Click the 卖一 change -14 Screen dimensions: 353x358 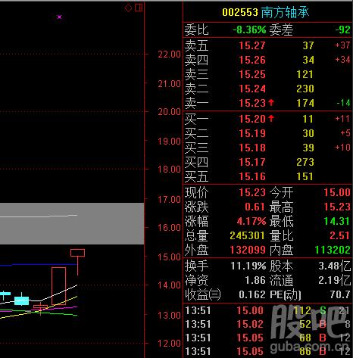(x=343, y=103)
